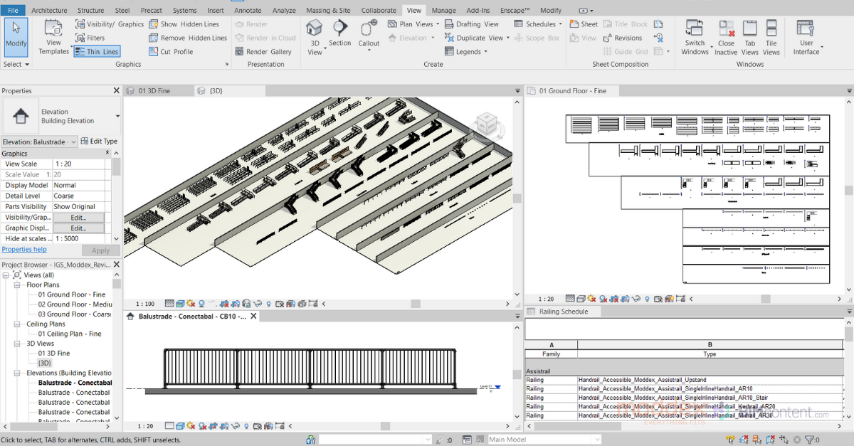Open the Select panel dropdown

tap(16, 64)
